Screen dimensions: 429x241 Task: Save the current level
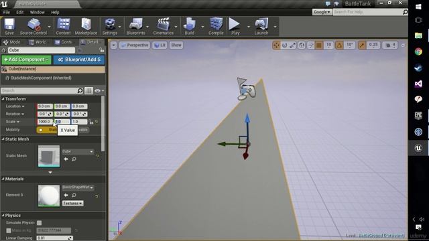click(9, 27)
